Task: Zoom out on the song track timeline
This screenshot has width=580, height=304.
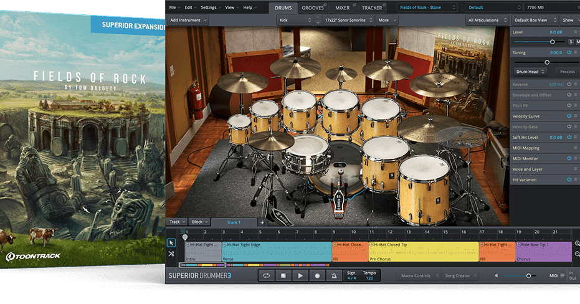Action: [577, 254]
